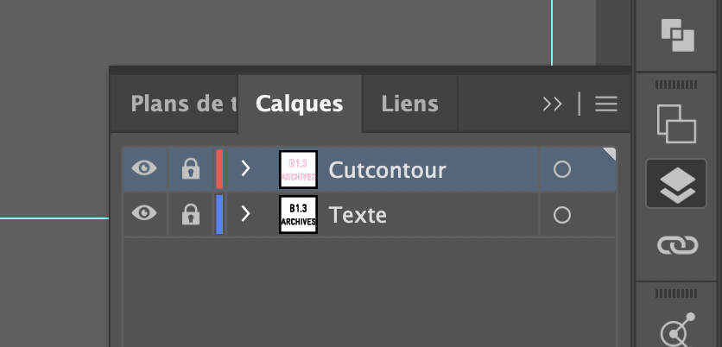Click the Texte layer target circle
This screenshot has height=347, width=722.
[561, 215]
